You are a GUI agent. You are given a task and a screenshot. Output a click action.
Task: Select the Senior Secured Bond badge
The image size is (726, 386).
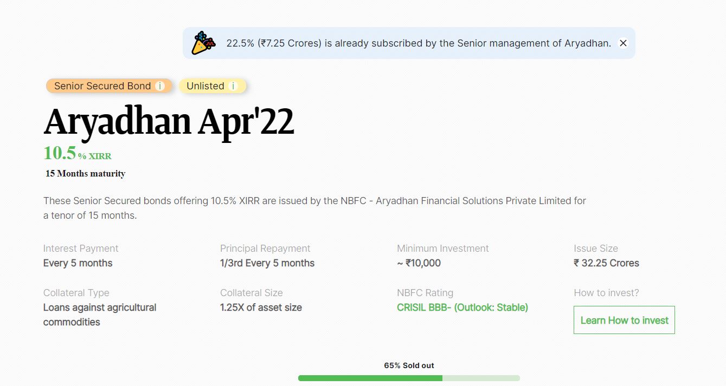109,86
